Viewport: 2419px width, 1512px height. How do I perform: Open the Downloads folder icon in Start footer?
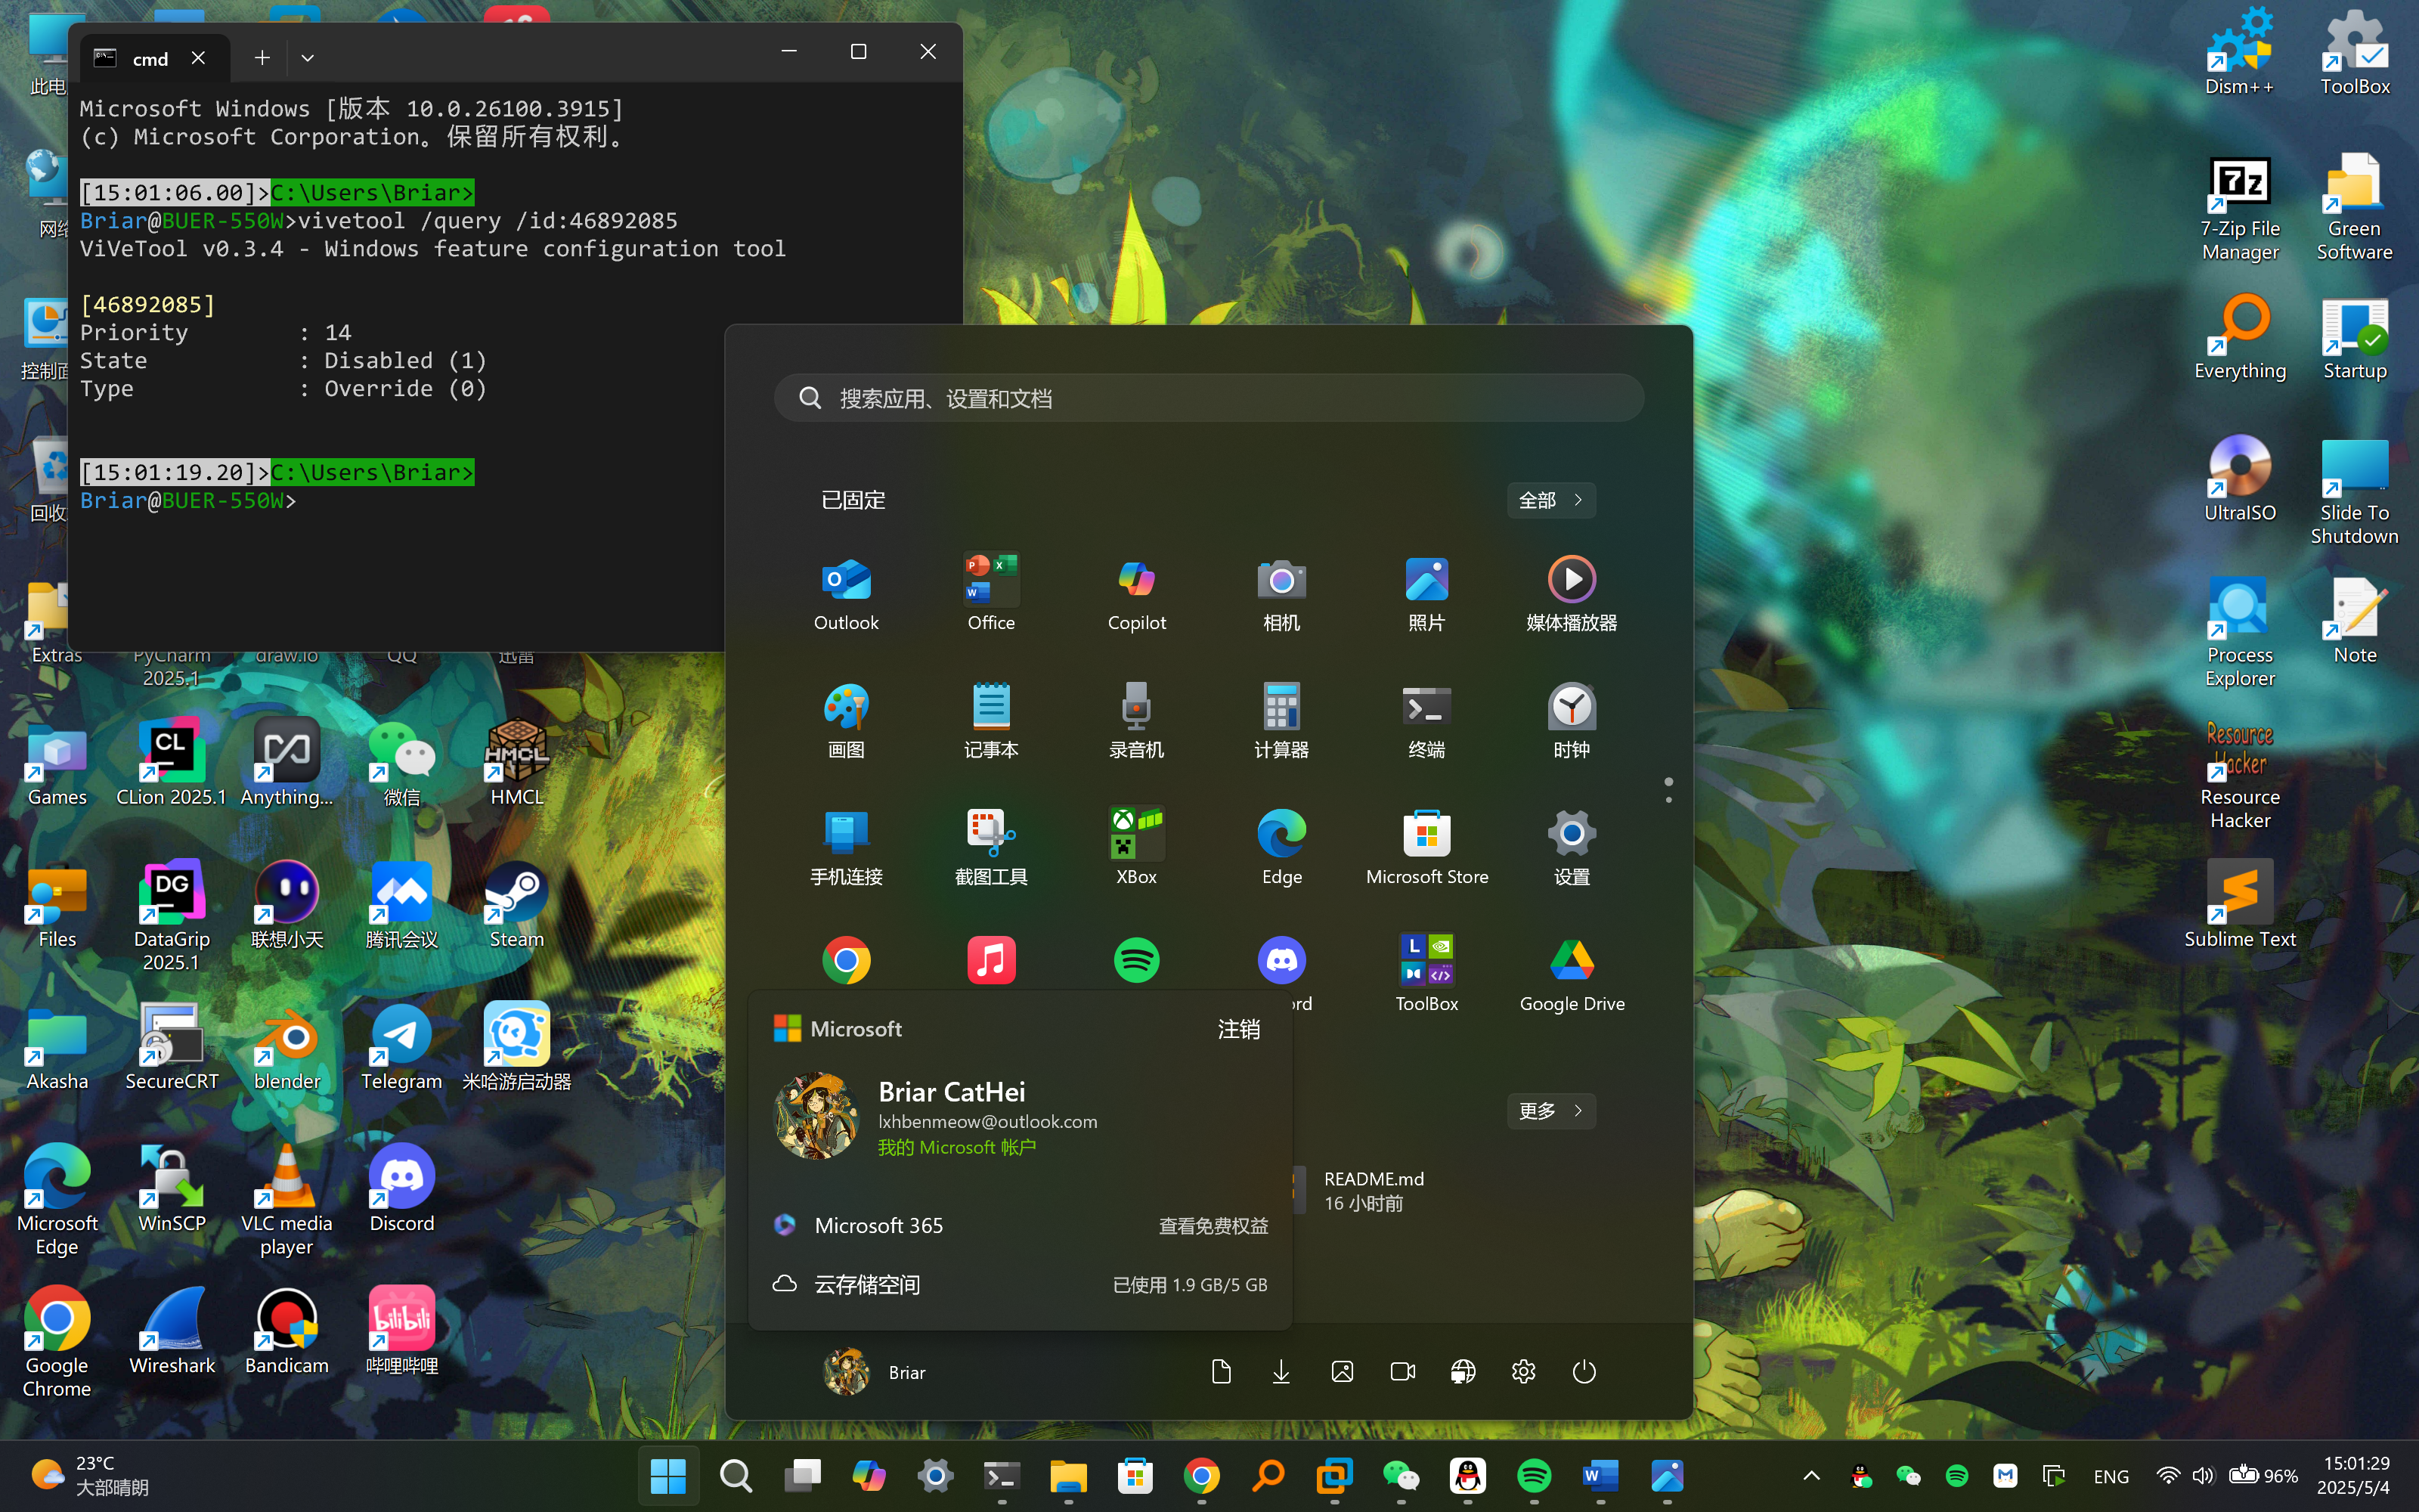click(1281, 1372)
